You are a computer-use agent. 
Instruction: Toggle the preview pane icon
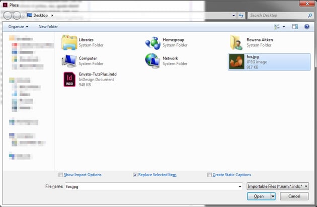pos(295,27)
